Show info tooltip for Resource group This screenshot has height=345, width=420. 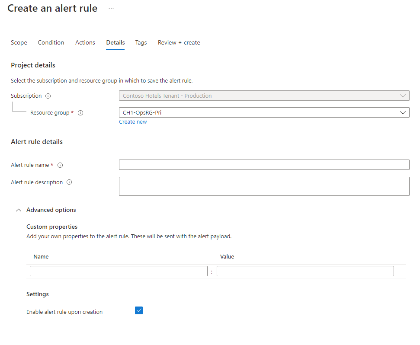80,113
